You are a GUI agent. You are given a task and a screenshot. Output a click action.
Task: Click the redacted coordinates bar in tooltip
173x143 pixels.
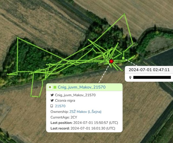[152, 77]
